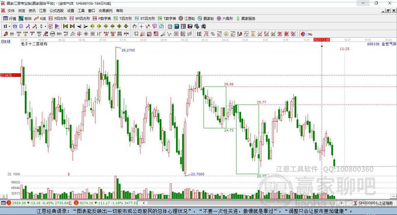Open the T数字表 tool
397x215 pixels.
167,19
